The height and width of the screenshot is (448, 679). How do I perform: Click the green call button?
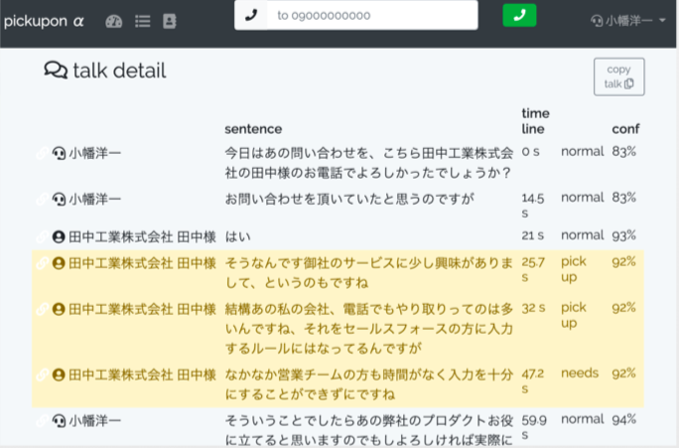coord(519,15)
